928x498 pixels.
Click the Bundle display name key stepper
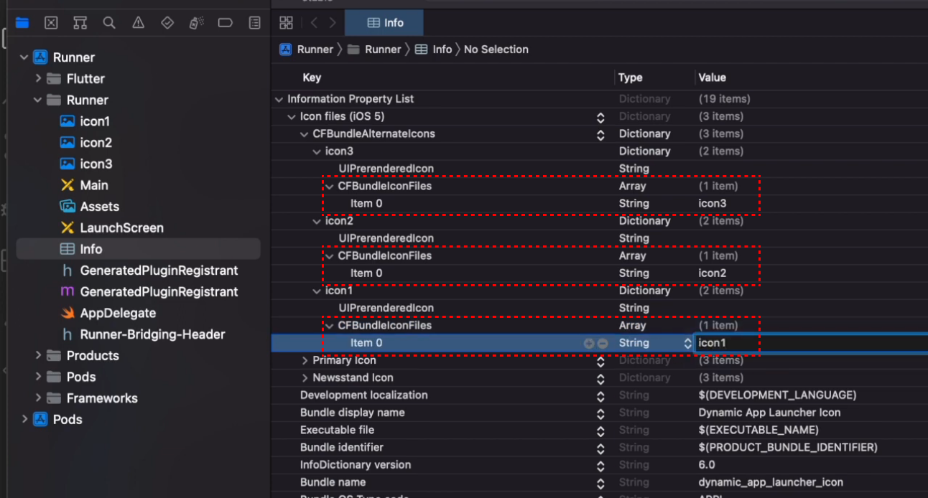[600, 413]
